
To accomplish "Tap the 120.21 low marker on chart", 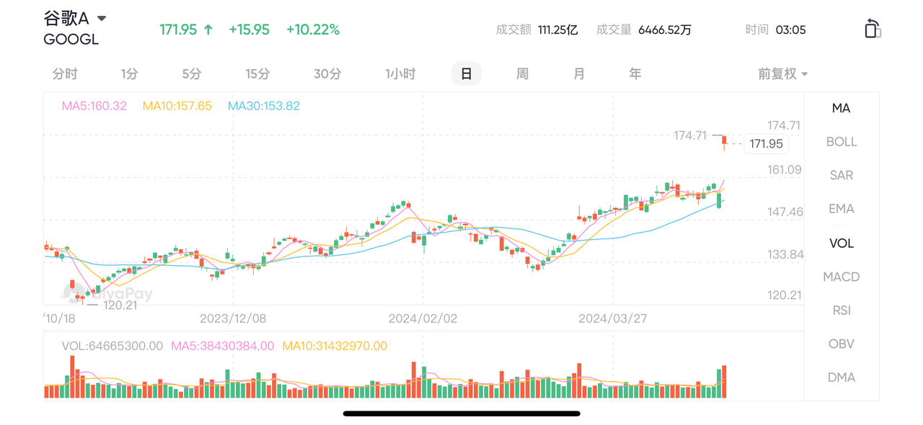I will [120, 305].
